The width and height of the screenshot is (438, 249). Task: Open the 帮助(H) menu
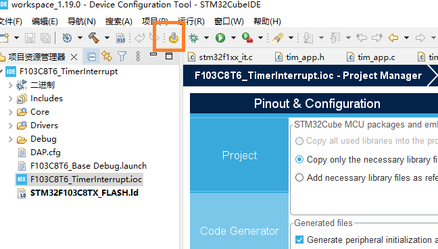tap(267, 22)
